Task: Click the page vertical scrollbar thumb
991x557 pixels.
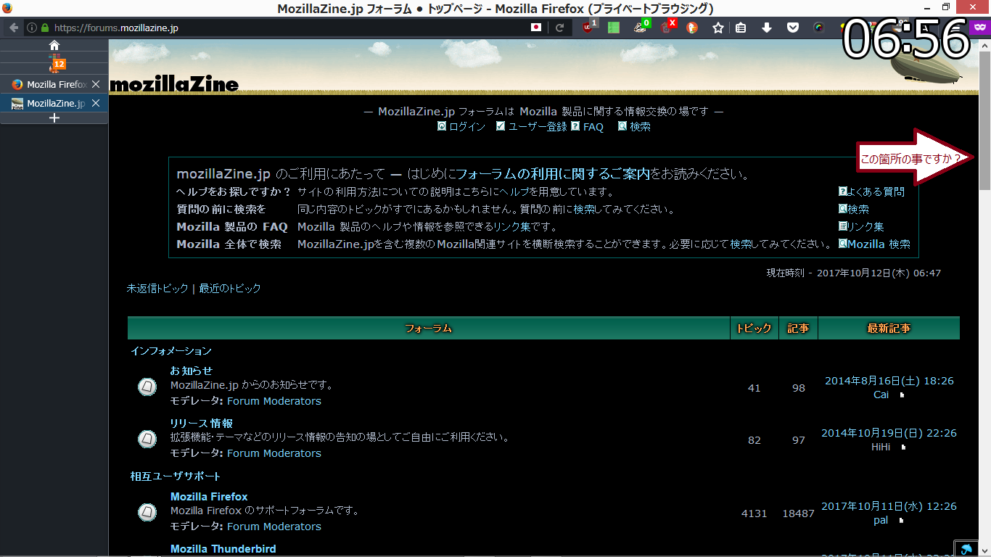Action: pyautogui.click(x=984, y=120)
